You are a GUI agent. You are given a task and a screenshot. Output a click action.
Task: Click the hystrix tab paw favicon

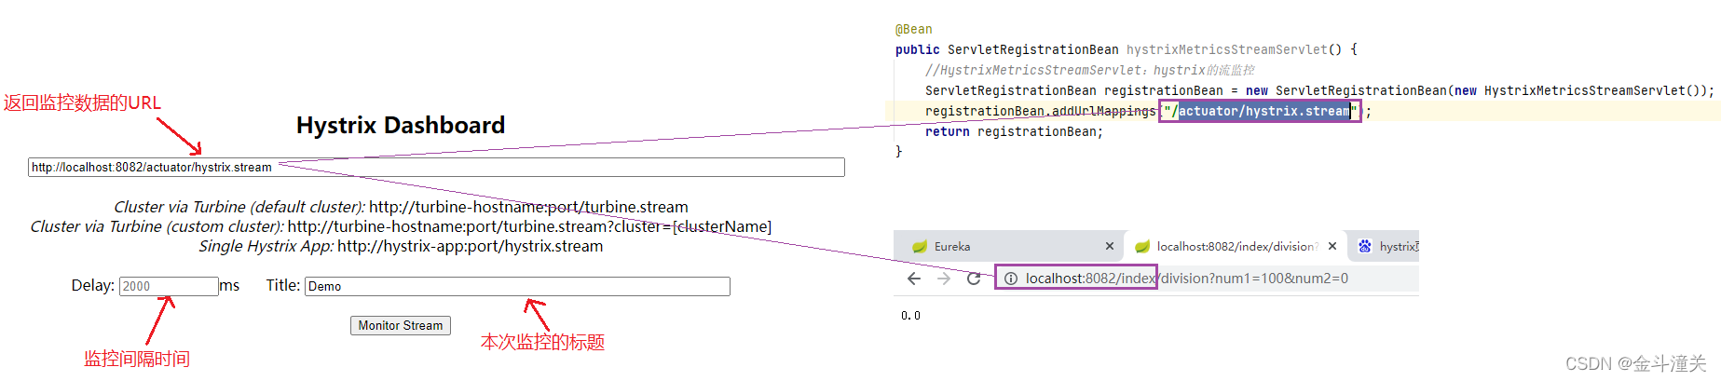[1365, 247]
